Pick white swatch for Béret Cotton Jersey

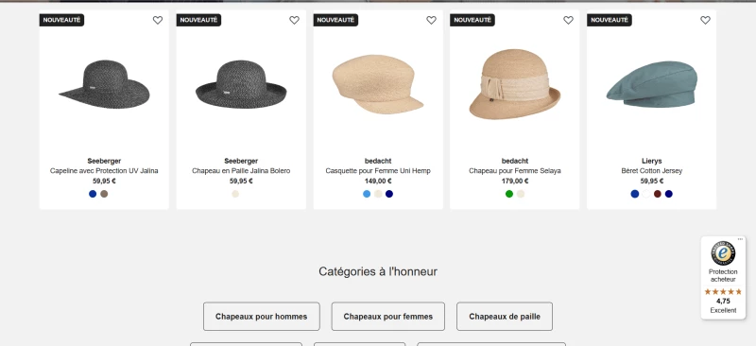coord(646,194)
